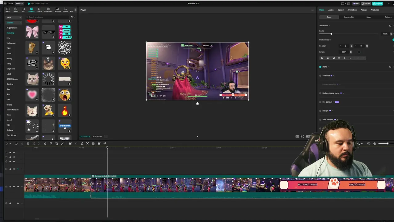Select the Halloween sticker category
This screenshot has width=394, height=222.
(11, 43)
